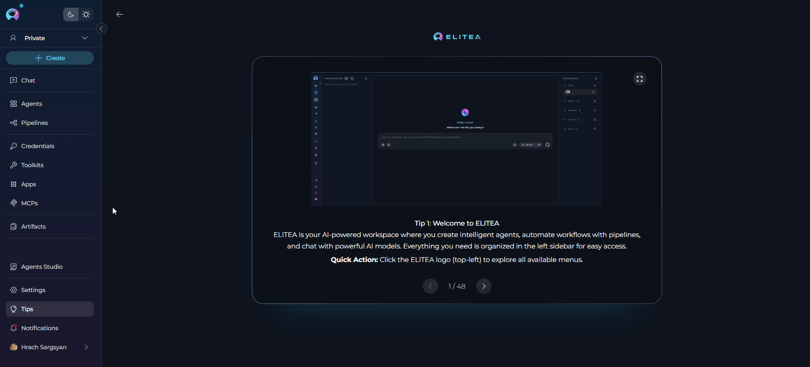The image size is (810, 367).
Task: Open the Agents menu item
Action: 31,104
